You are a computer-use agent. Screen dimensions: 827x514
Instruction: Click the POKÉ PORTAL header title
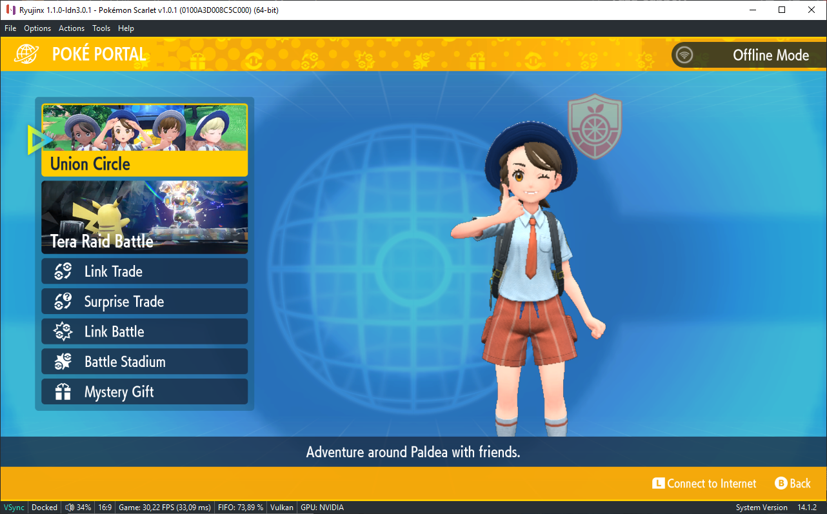(x=99, y=55)
